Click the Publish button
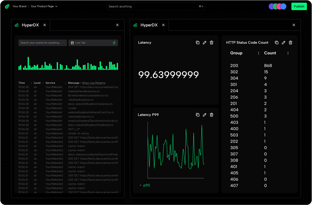Viewport: 312px width, 205px height. coord(299,6)
